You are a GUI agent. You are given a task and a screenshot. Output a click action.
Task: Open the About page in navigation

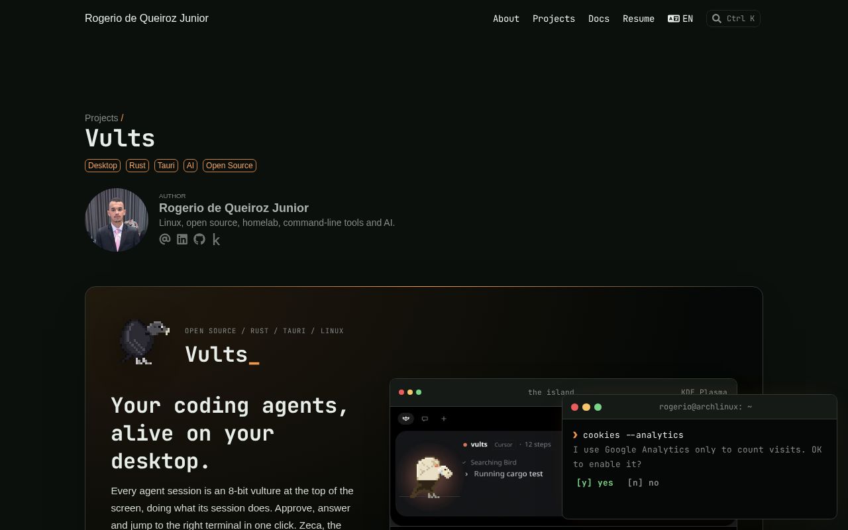tap(506, 19)
